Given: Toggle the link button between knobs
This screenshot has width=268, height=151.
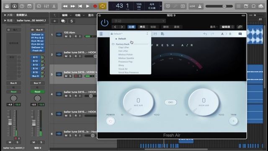Looking at the screenshot, I should pos(170,102).
